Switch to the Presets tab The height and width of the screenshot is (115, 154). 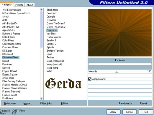(19, 5)
